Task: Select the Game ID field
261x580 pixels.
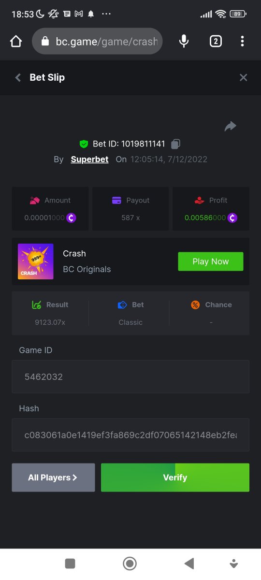Action: pos(130,377)
